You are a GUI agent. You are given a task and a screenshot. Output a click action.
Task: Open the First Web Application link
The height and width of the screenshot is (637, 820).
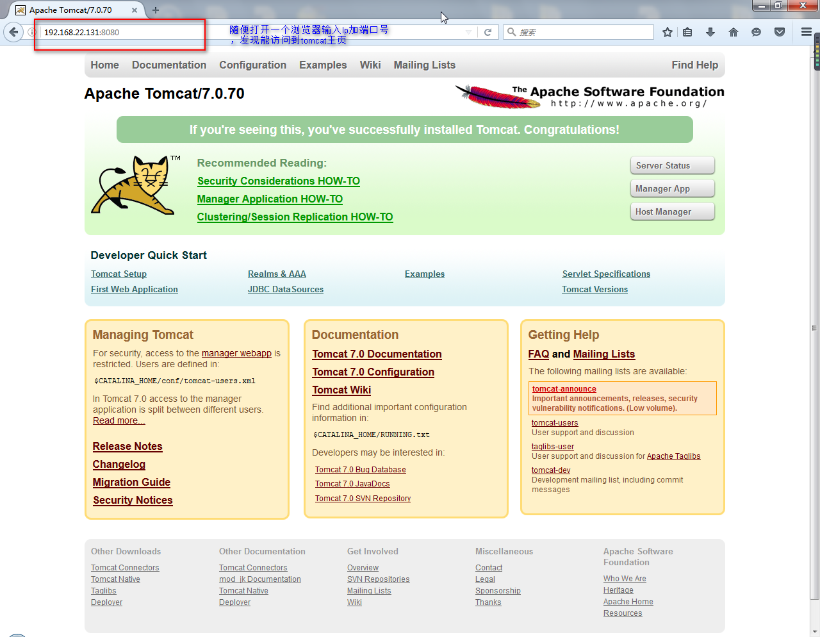[135, 290]
